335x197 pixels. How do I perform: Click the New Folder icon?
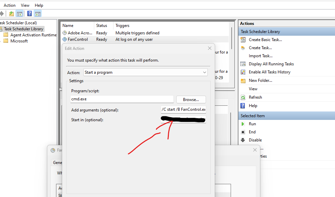tap(243, 80)
